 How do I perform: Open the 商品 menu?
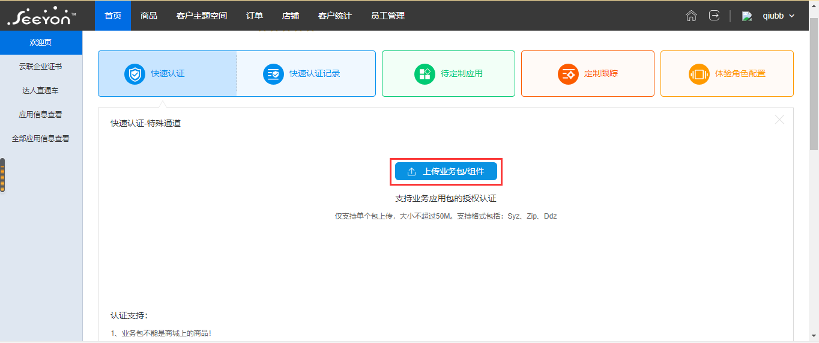click(x=149, y=16)
